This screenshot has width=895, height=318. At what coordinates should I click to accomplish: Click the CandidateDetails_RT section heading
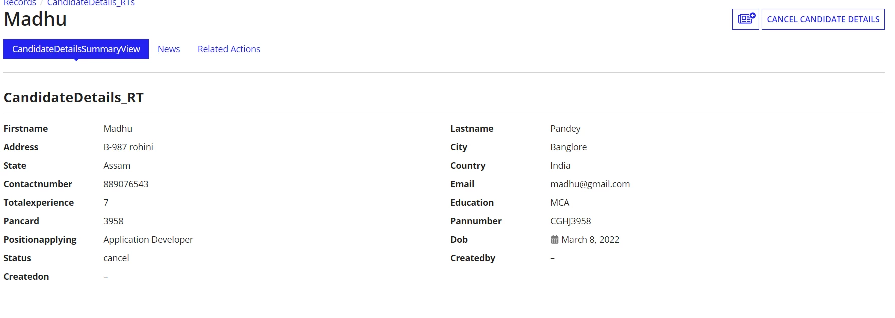point(74,97)
